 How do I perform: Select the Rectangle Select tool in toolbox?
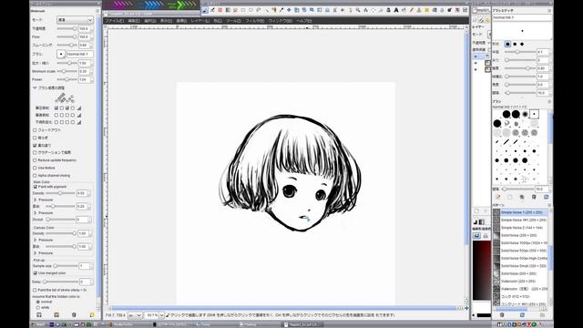pyautogui.click(x=243, y=10)
